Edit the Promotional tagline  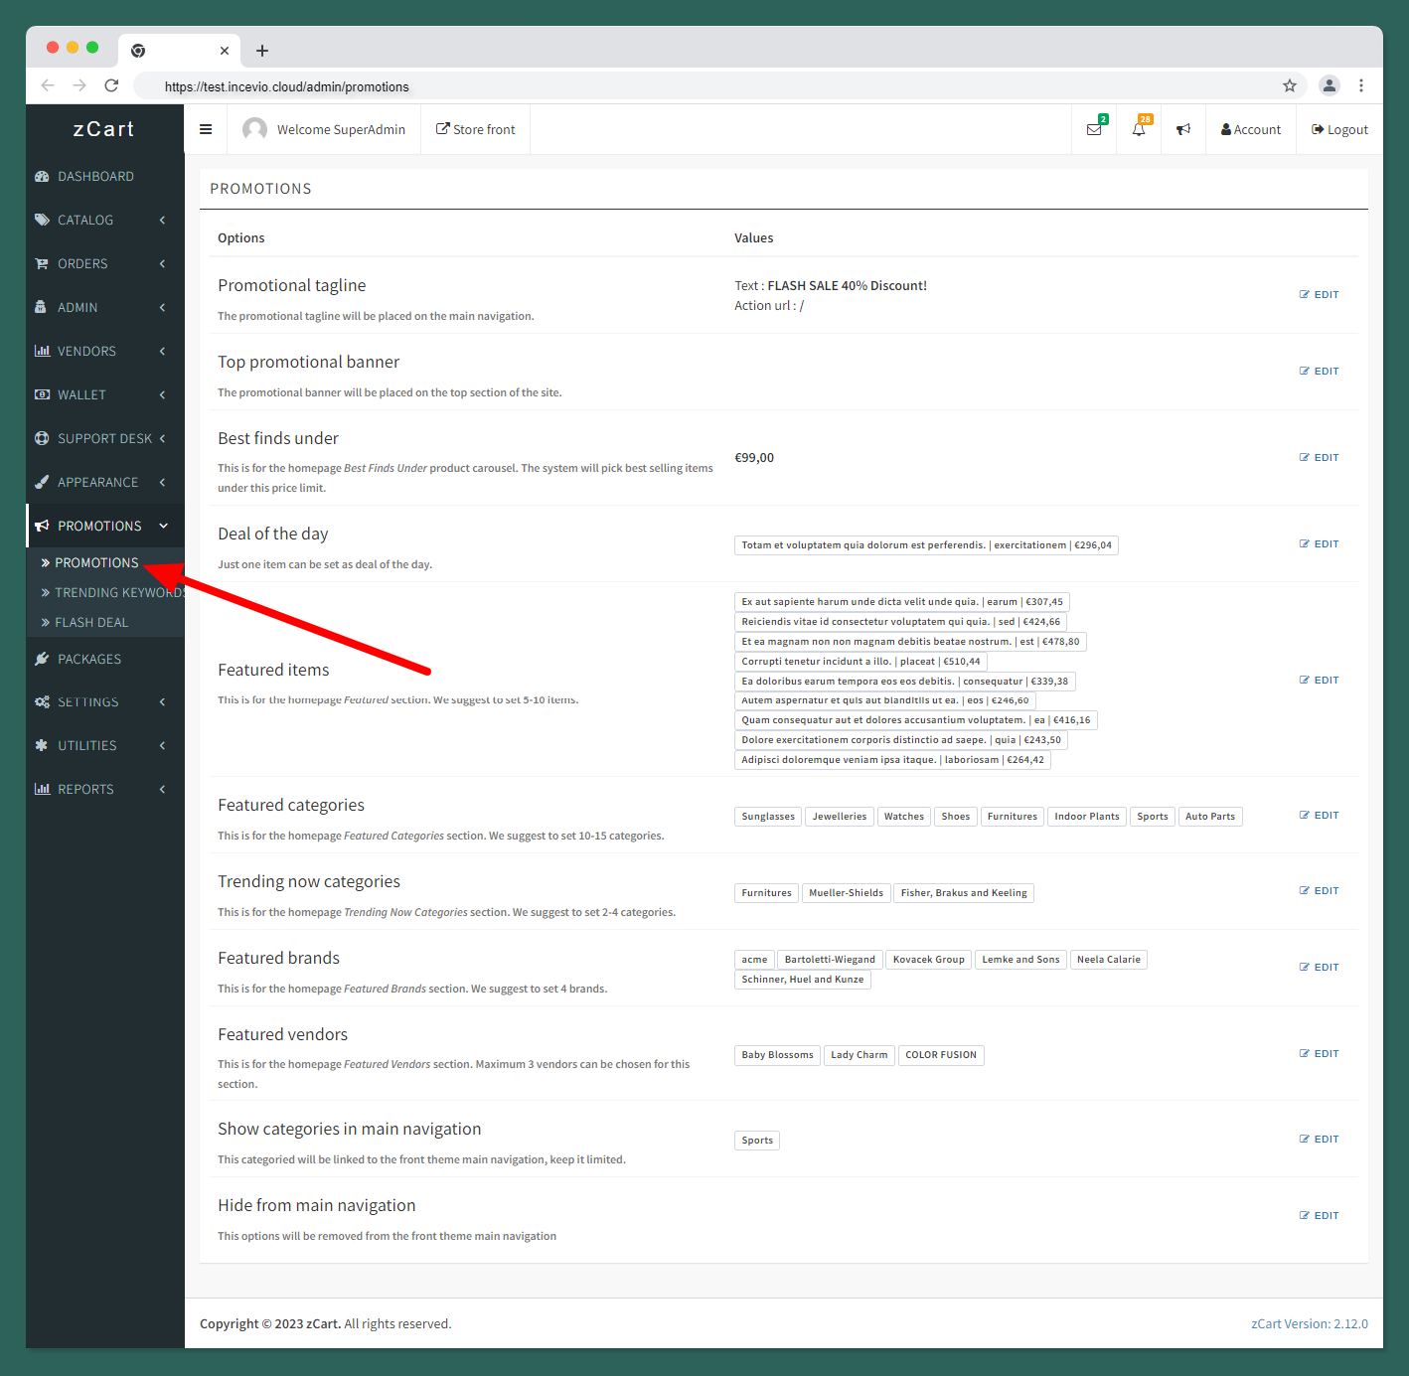pos(1319,295)
